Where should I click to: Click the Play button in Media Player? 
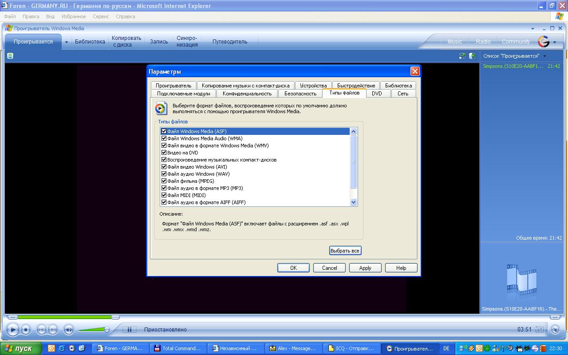[13, 329]
